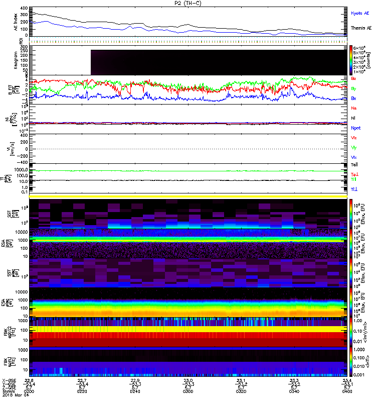The width and height of the screenshot is (376, 402).
Task: Click the 0340 time tick label
Action: coord(294,391)
